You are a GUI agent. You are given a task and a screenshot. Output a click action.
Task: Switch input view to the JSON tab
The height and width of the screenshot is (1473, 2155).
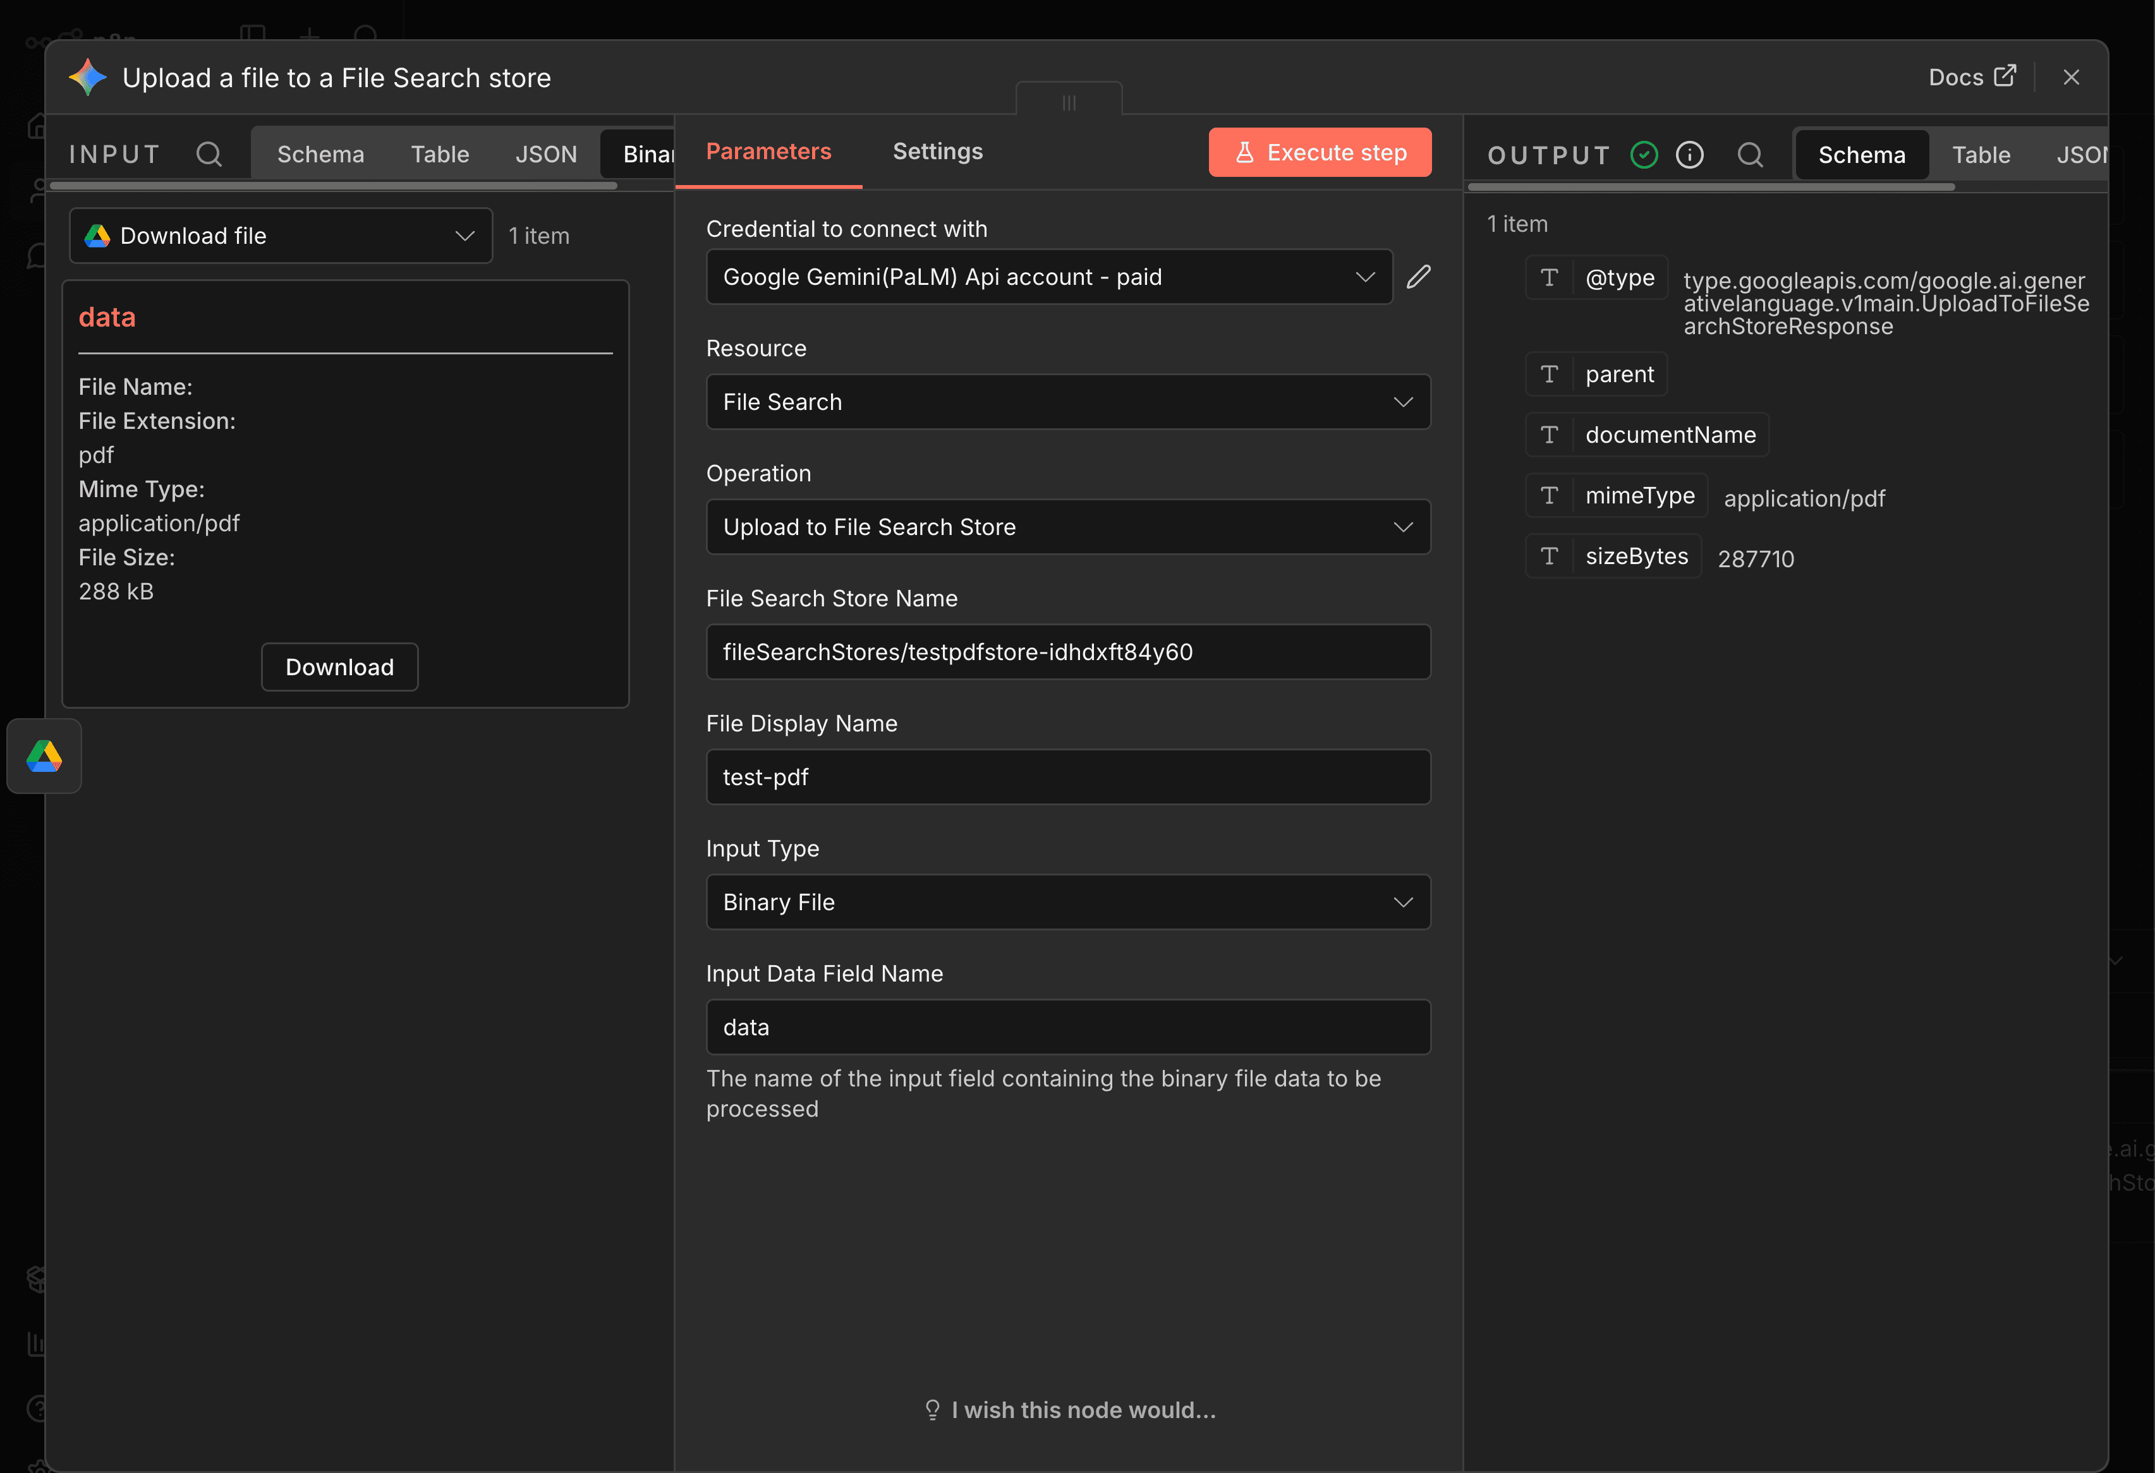tap(545, 154)
